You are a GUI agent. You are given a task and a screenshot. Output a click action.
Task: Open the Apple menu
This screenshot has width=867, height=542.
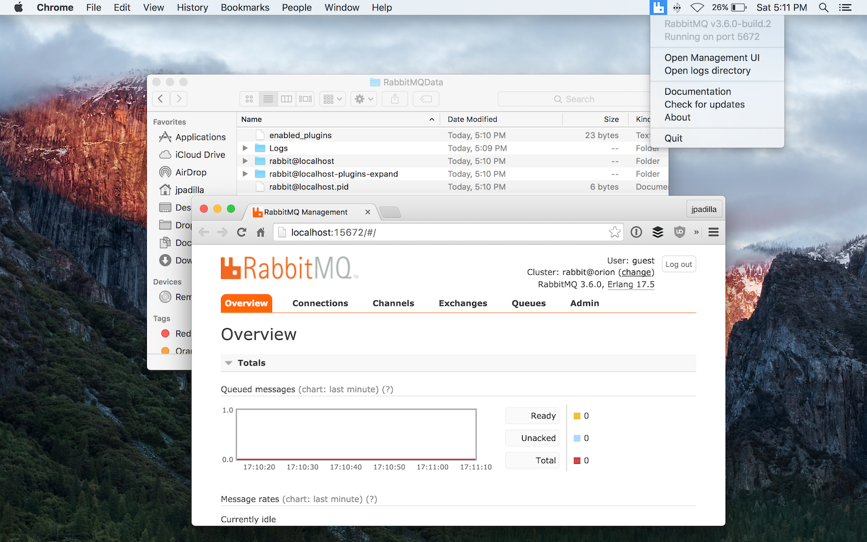[19, 7]
